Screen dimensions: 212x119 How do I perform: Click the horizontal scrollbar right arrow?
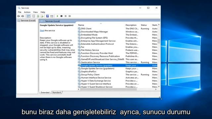(156, 89)
